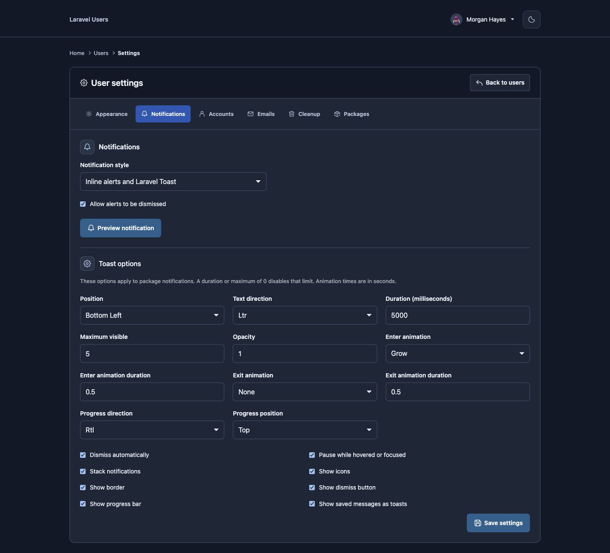Viewport: 610px width, 553px height.
Task: Open the Notification style dropdown
Action: pos(173,182)
